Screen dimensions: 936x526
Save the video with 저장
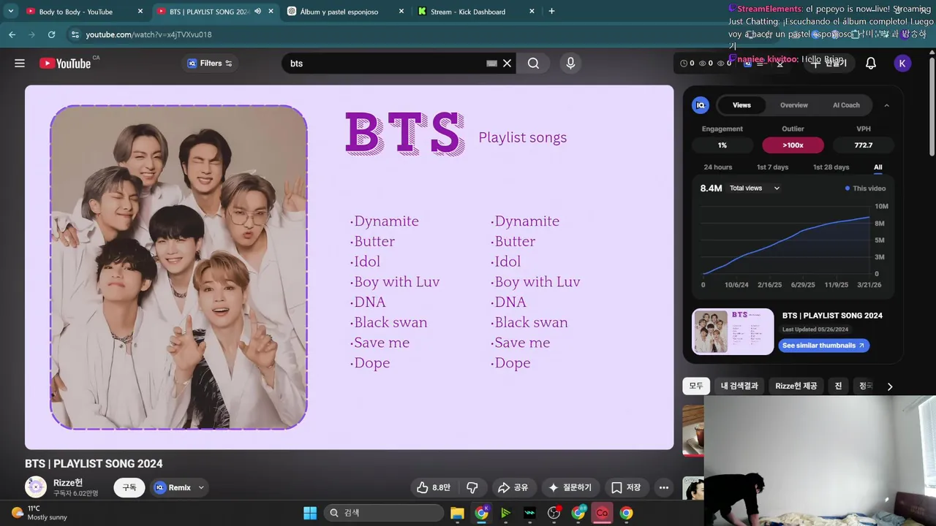[626, 487]
